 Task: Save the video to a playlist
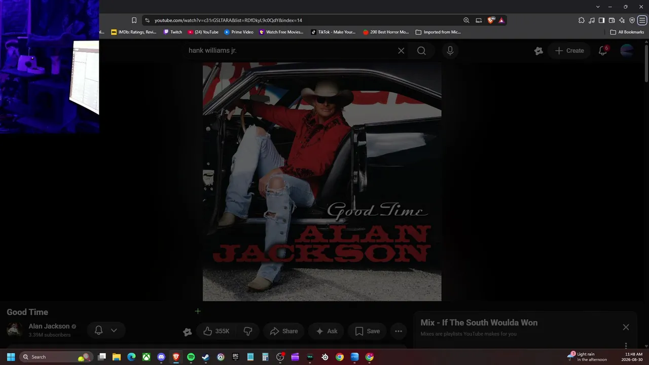[x=367, y=331]
